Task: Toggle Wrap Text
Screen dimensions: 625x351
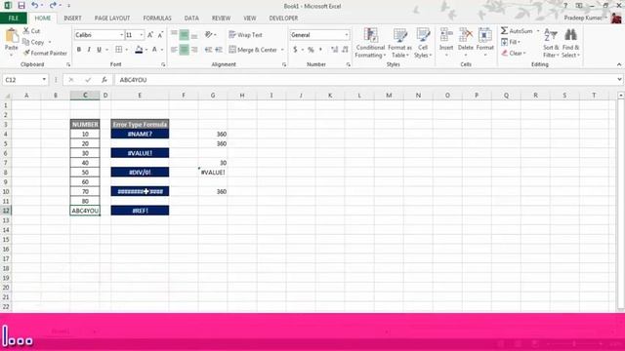Action: point(245,35)
